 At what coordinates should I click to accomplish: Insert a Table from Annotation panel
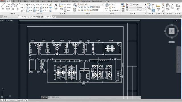pos(67,10)
